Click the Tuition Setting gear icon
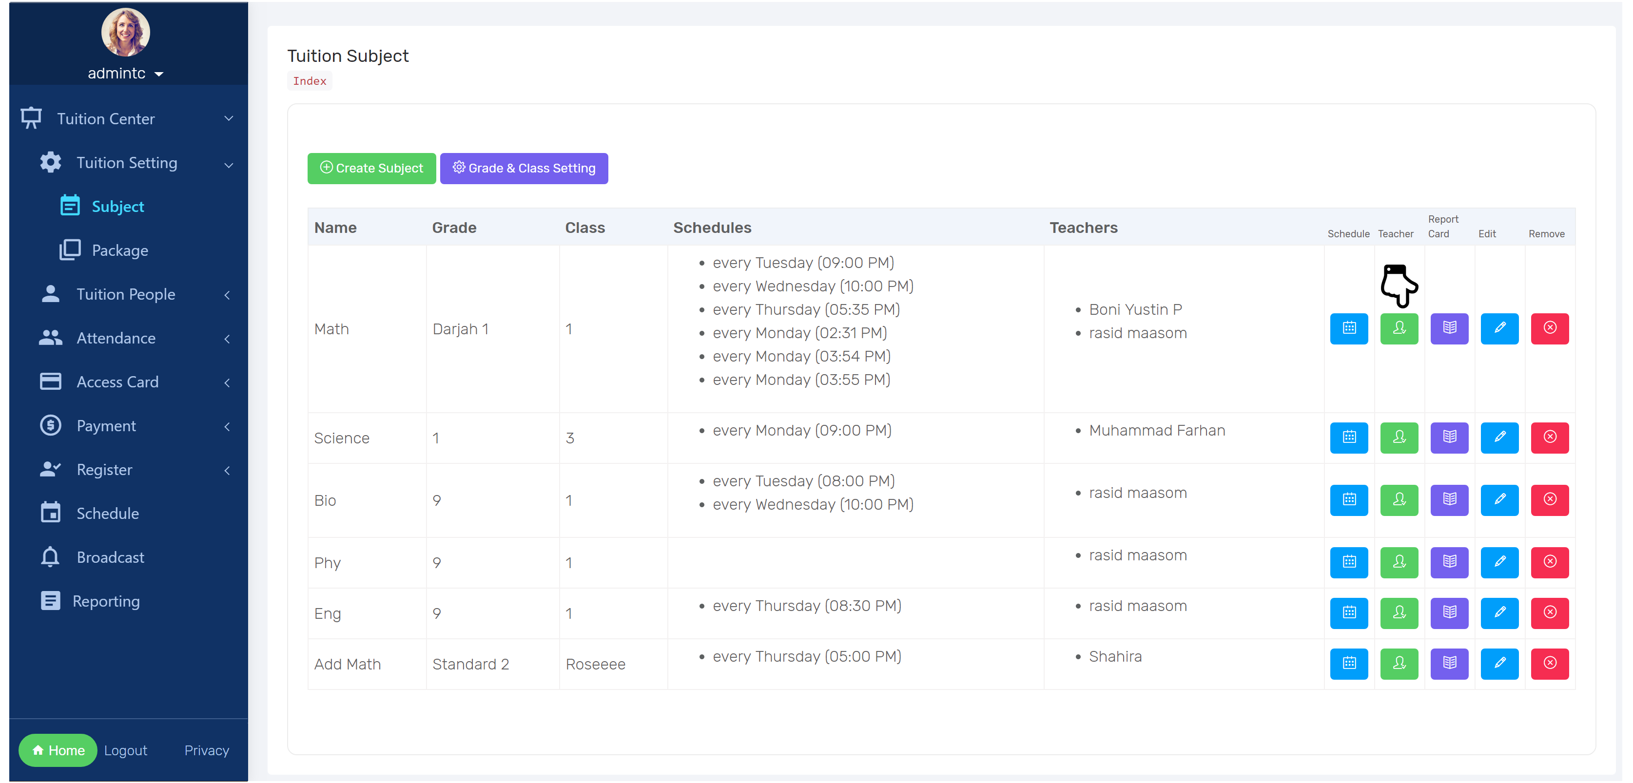This screenshot has width=1633, height=783. (x=51, y=162)
